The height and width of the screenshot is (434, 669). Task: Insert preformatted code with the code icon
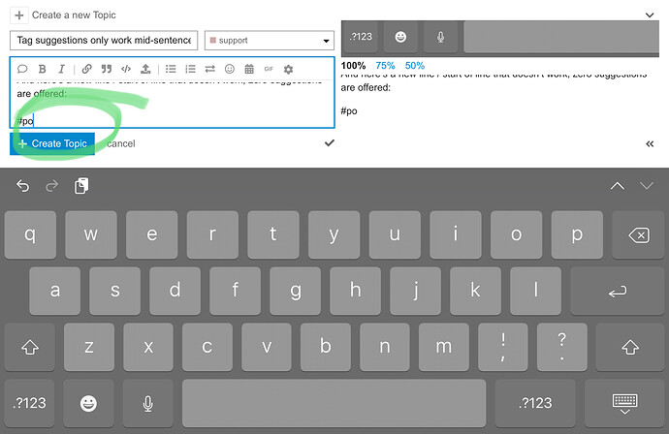126,69
